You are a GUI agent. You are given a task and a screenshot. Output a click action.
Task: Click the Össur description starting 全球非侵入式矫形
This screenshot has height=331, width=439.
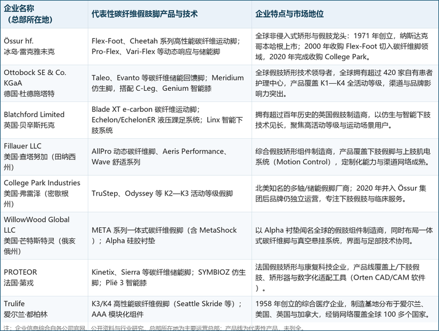point(345,46)
